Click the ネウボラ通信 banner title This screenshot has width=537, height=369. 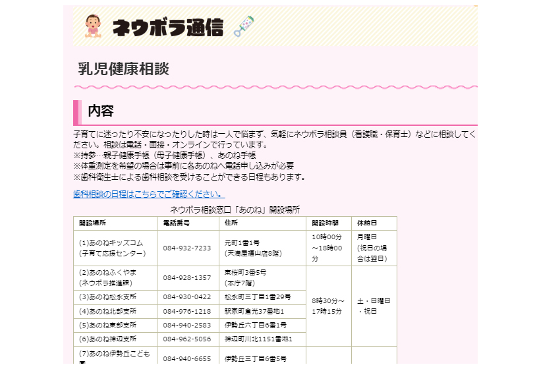pos(167,27)
